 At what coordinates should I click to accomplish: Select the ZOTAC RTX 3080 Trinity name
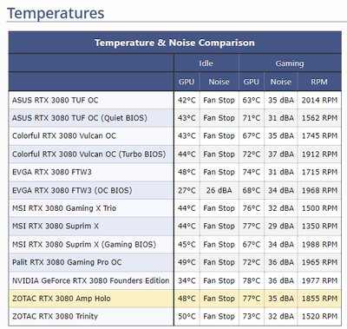point(55,316)
